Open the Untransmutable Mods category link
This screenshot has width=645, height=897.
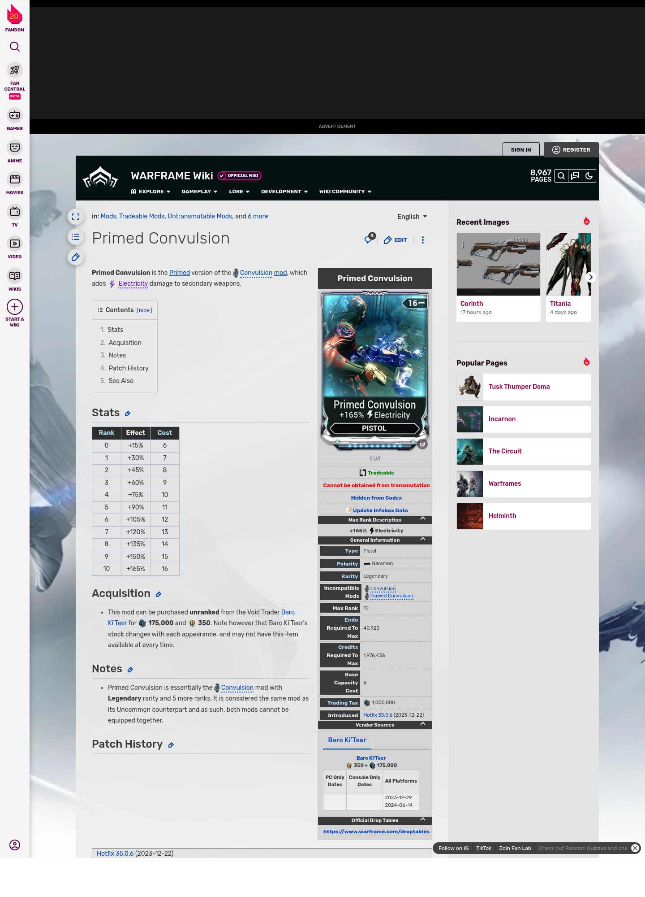point(200,216)
